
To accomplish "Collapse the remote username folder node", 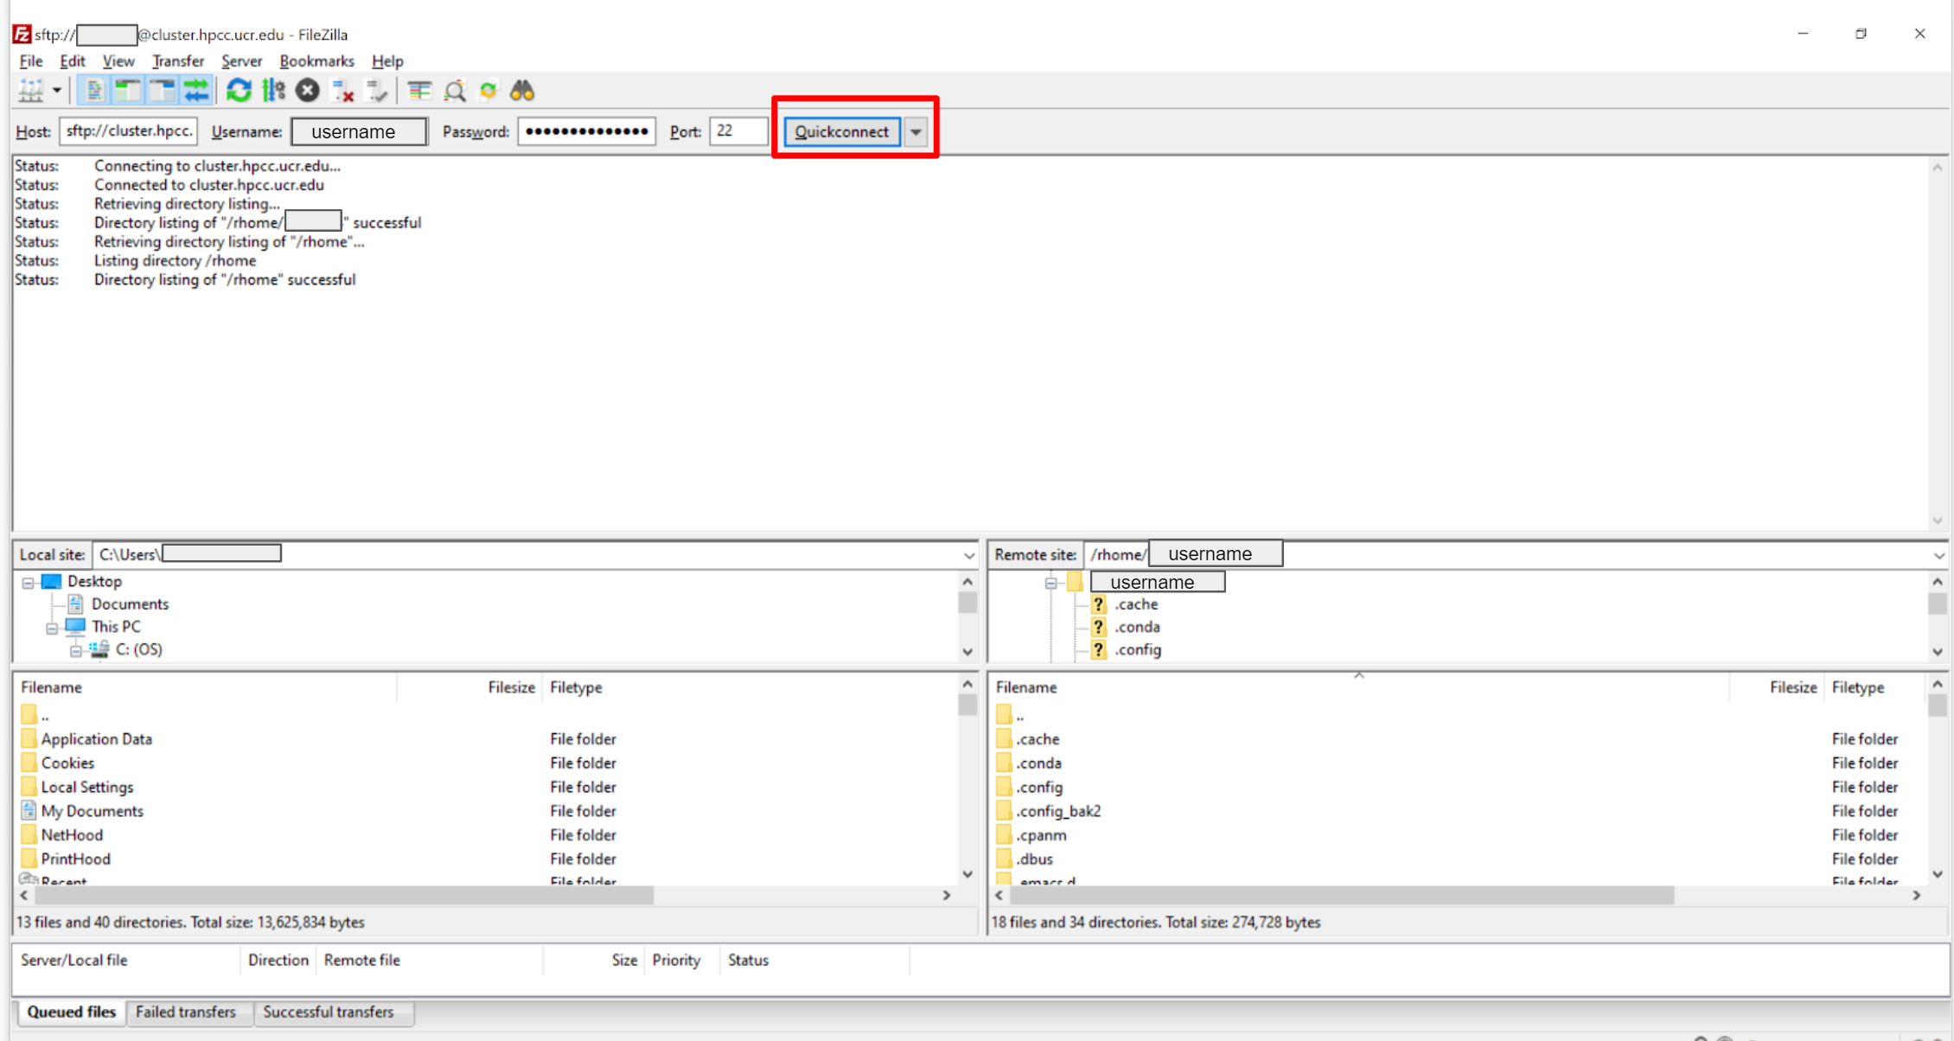I will [x=1050, y=583].
